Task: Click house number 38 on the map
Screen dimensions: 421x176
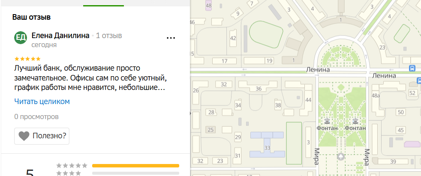Action: (278, 105)
